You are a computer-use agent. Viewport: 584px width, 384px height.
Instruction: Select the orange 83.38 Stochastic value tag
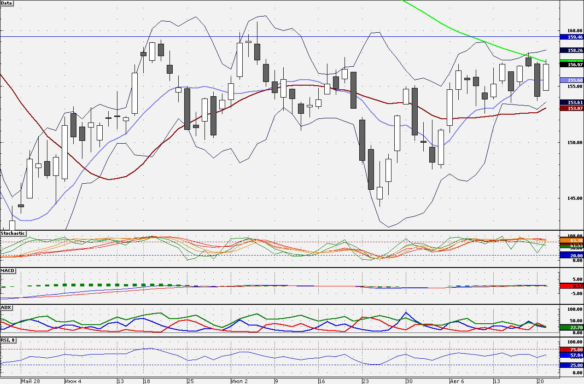click(571, 240)
